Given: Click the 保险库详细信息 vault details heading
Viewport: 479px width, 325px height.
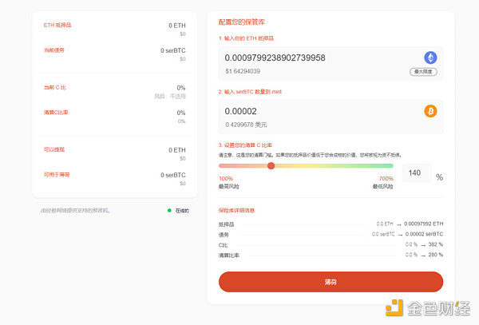Looking at the screenshot, I should [236, 211].
